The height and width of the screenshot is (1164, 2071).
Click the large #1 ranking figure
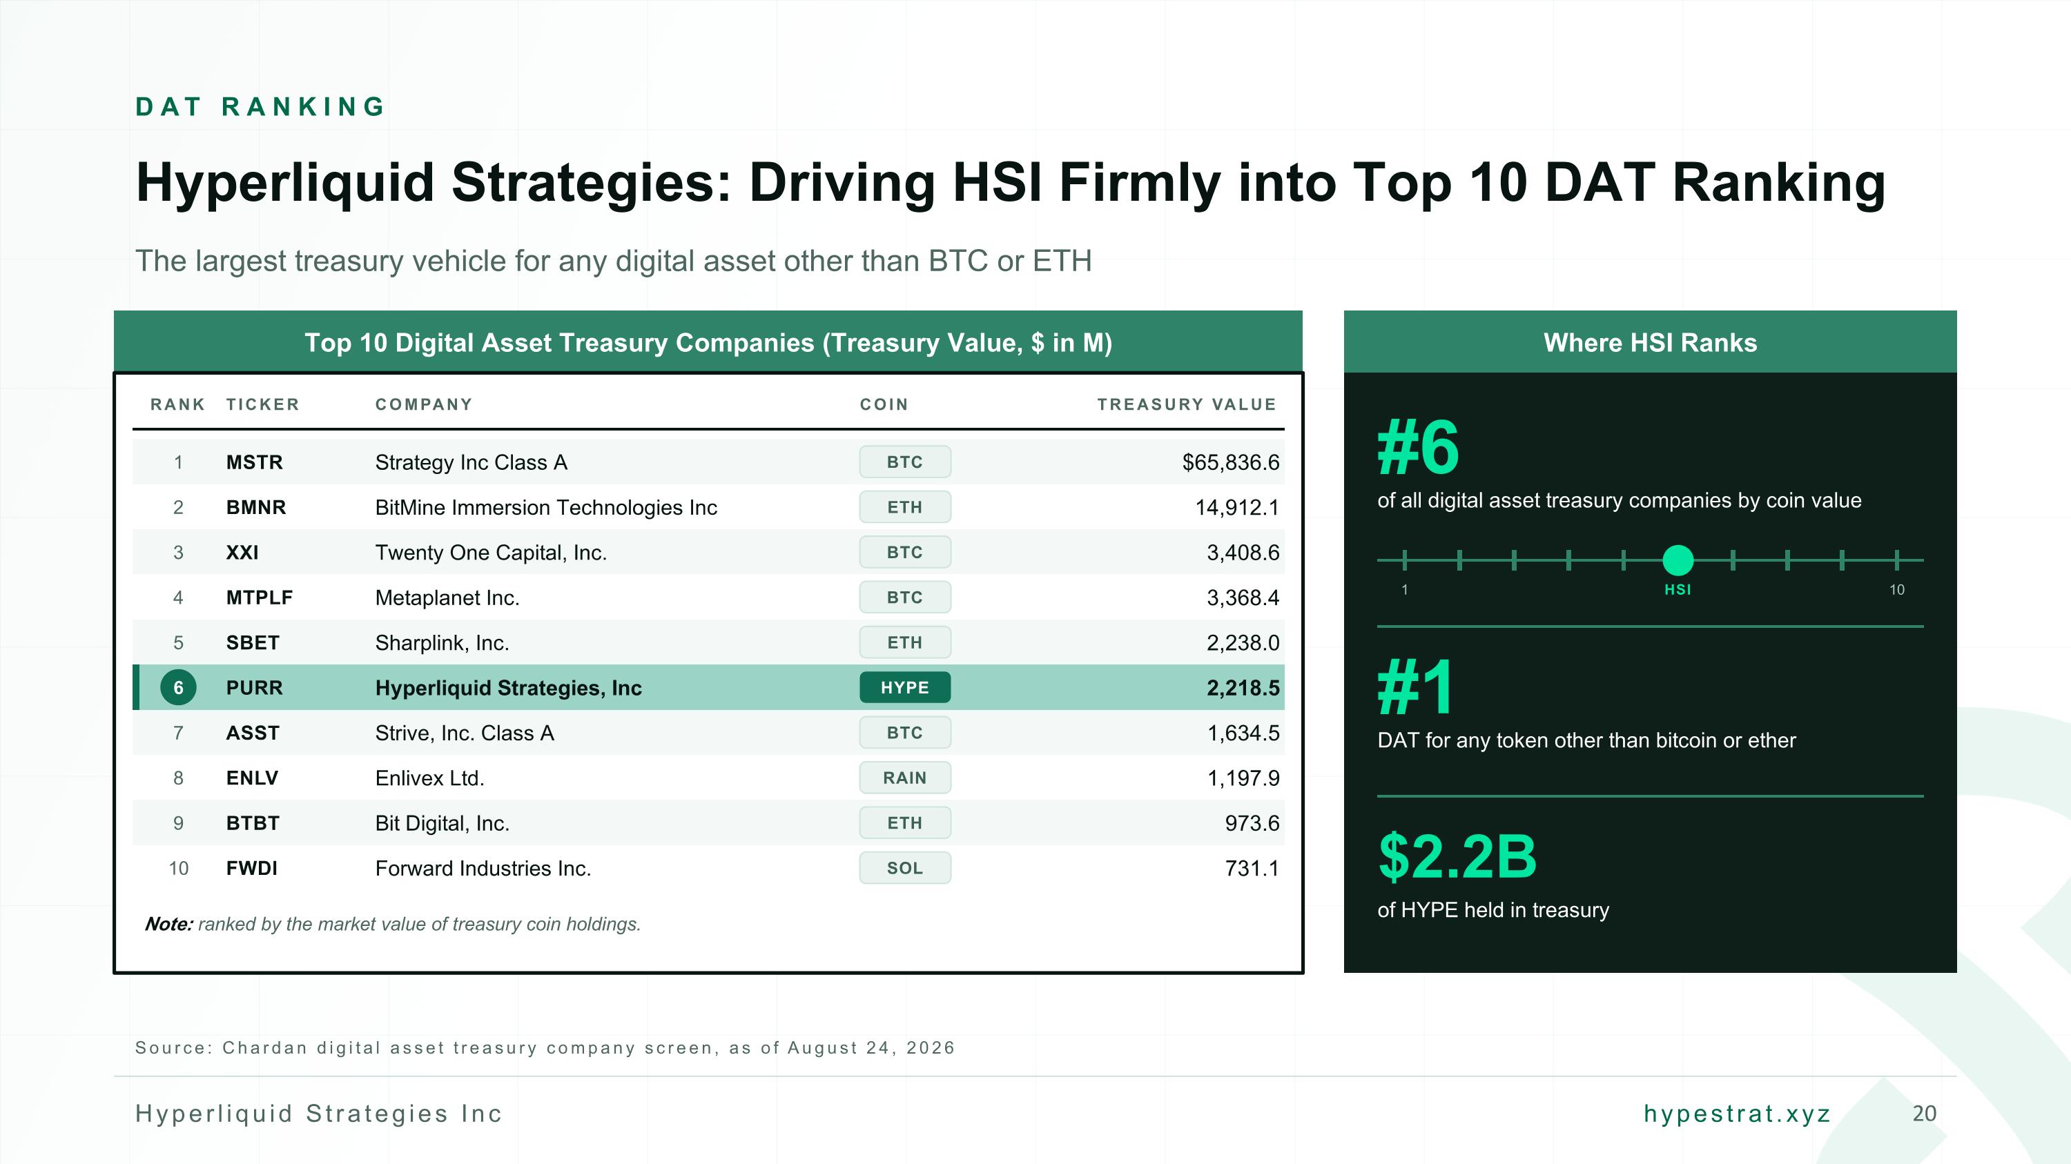click(x=1414, y=687)
